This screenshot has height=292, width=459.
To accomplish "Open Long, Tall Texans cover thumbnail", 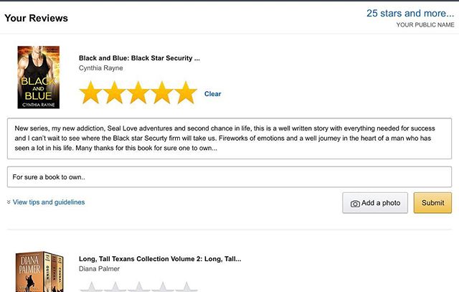I will pos(38,271).
